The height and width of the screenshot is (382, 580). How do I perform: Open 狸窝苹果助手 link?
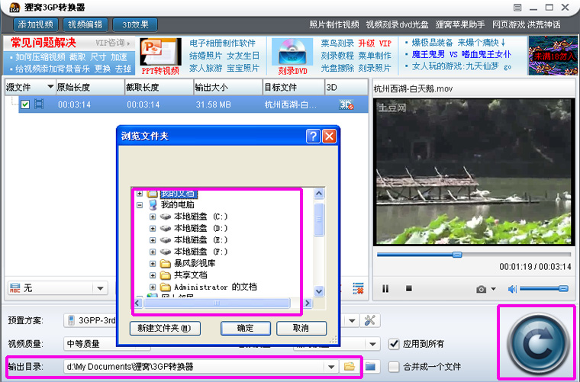point(459,24)
